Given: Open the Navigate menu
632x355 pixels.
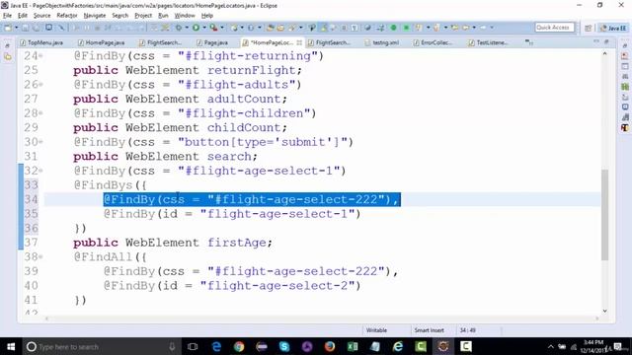Looking at the screenshot, I should click(95, 16).
